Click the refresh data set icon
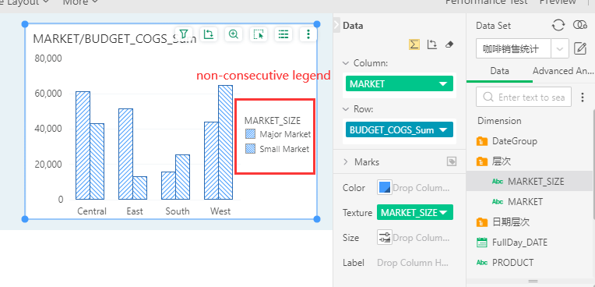Image resolution: width=595 pixels, height=287 pixels. (558, 26)
